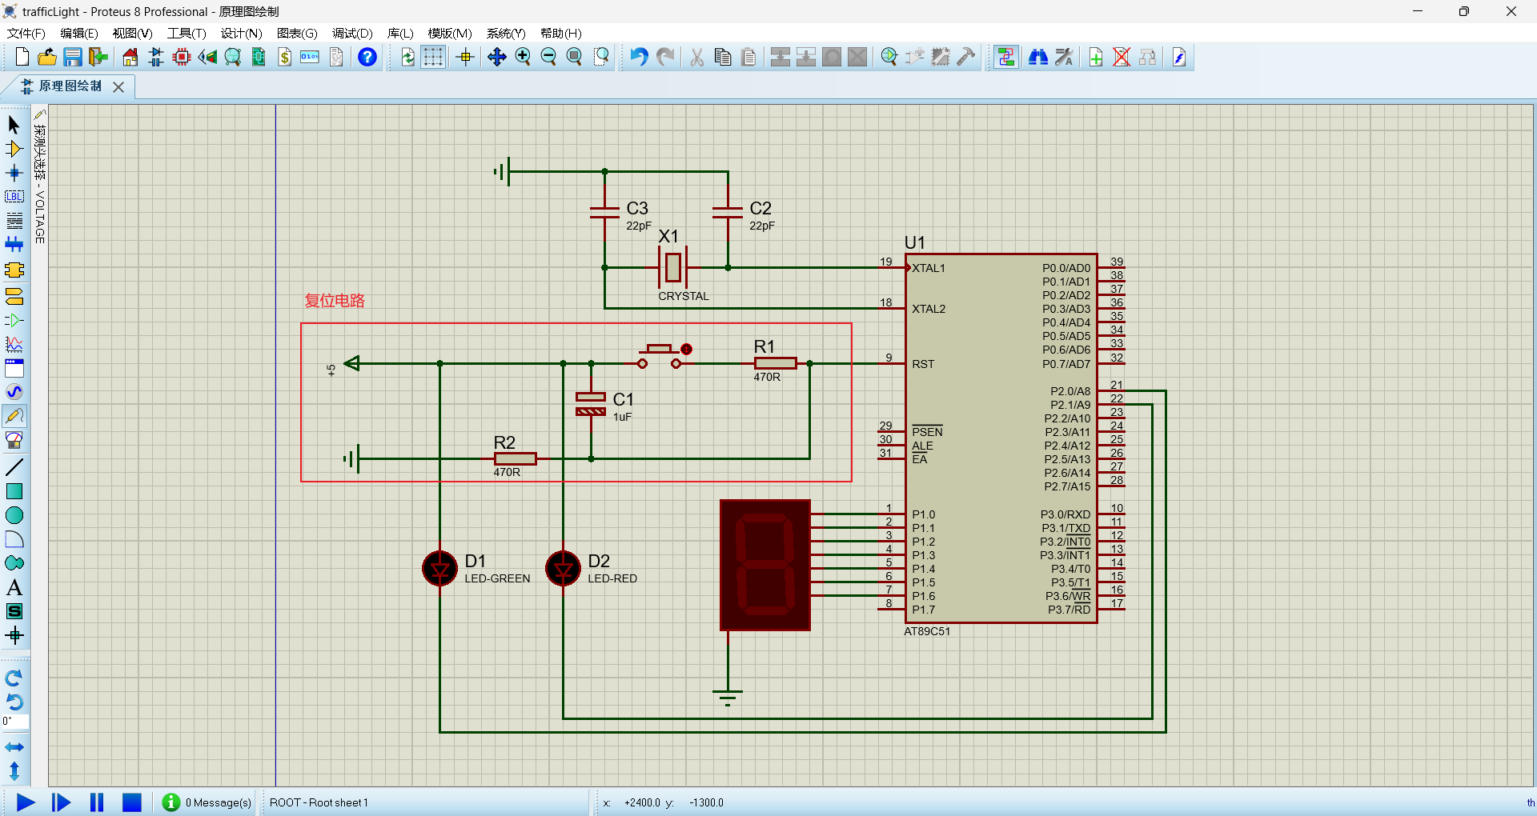Screen dimensions: 1537x816
Task: Select the Junction dot tool
Action: (x=14, y=173)
